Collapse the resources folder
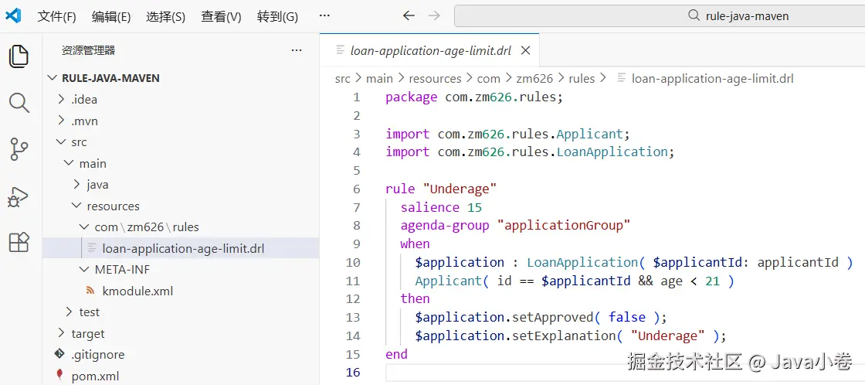 point(113,206)
